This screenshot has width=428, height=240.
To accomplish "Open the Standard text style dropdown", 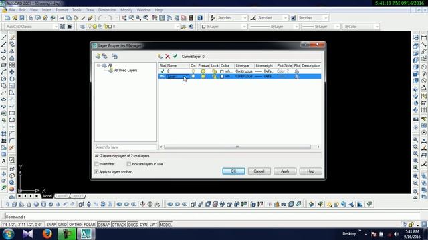I will pos(245,18).
